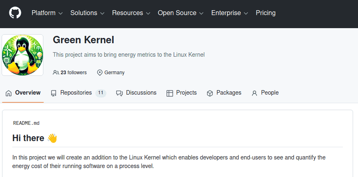
Task: Select the Overview tab
Action: [23, 93]
